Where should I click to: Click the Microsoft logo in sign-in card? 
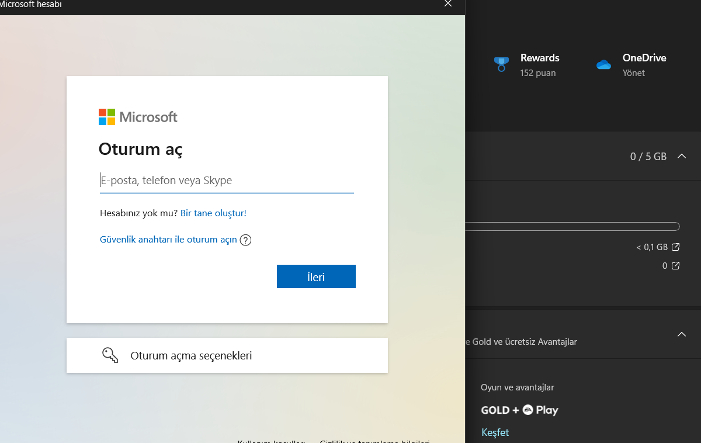tap(138, 117)
